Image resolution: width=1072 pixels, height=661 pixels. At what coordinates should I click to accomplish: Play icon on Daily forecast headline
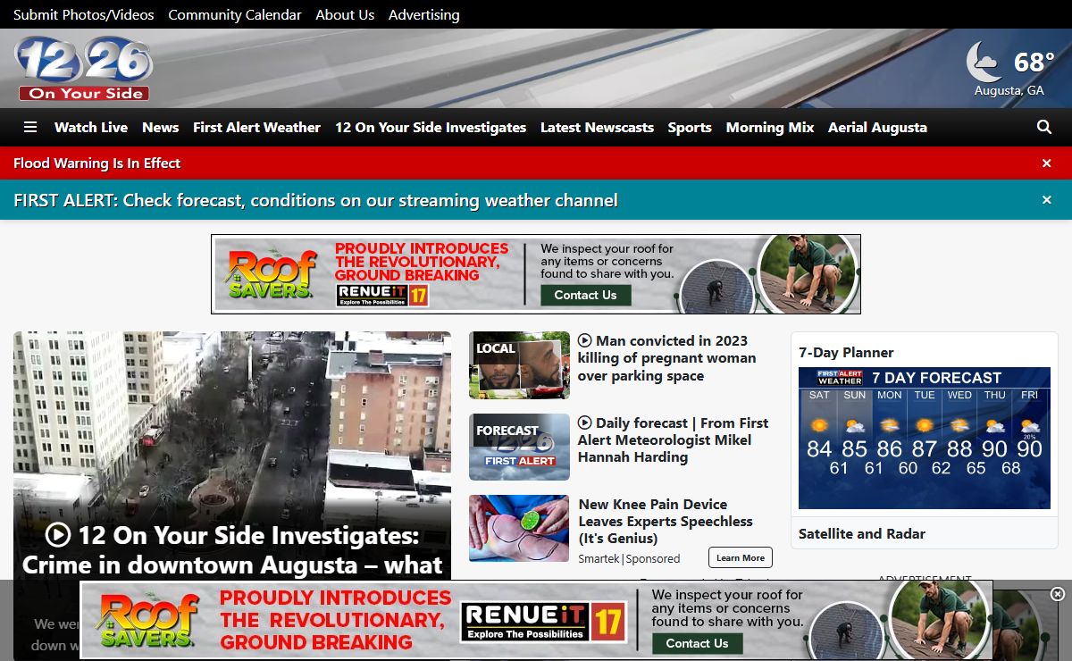(x=585, y=423)
